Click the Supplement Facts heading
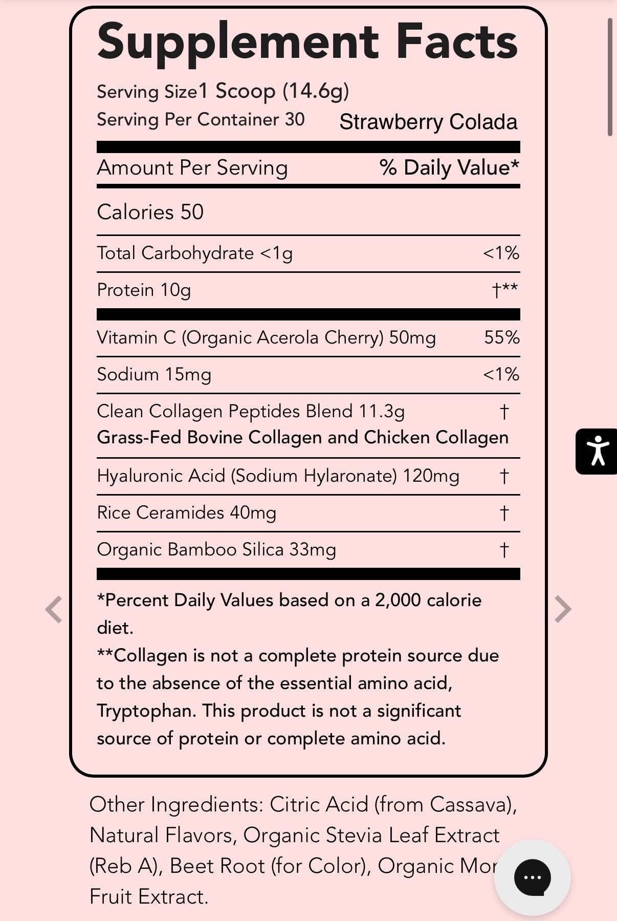 tap(307, 42)
